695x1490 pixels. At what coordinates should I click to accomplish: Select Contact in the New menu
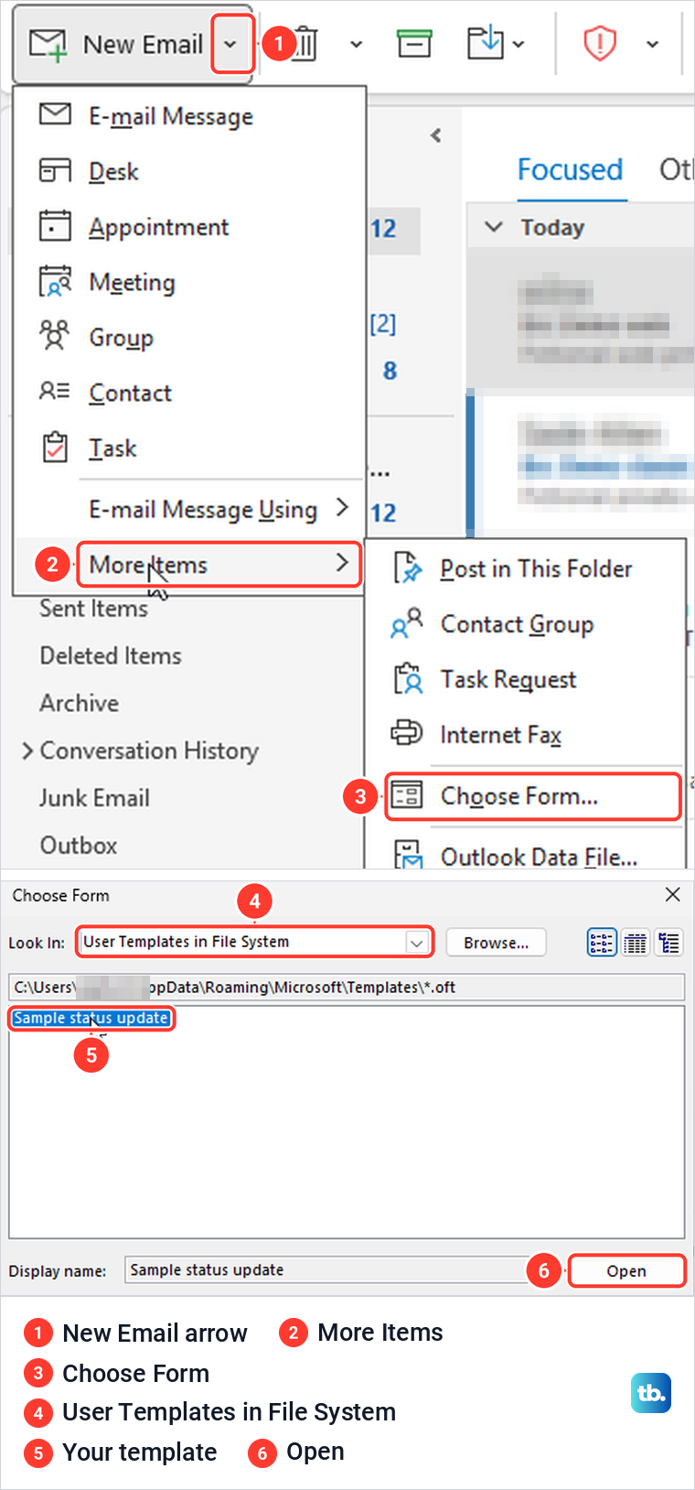click(189, 393)
